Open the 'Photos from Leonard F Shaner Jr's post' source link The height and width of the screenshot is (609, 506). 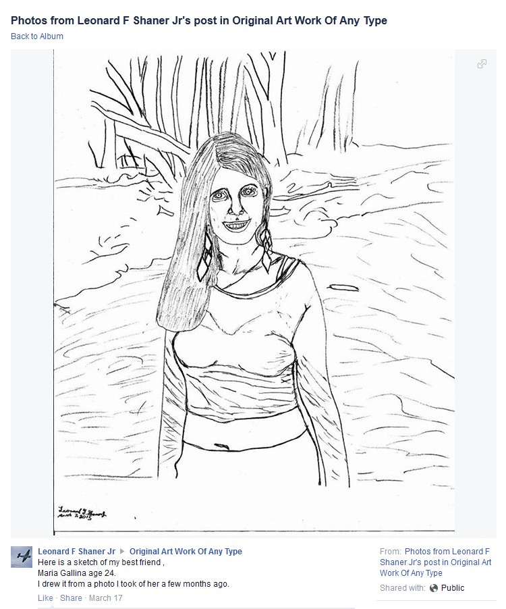[x=435, y=562]
